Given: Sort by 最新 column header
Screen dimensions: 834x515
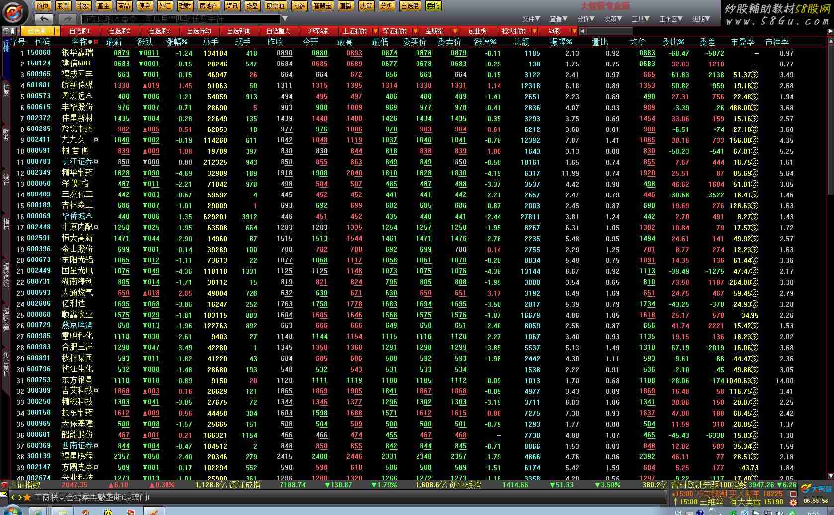Looking at the screenshot, I should tap(114, 42).
